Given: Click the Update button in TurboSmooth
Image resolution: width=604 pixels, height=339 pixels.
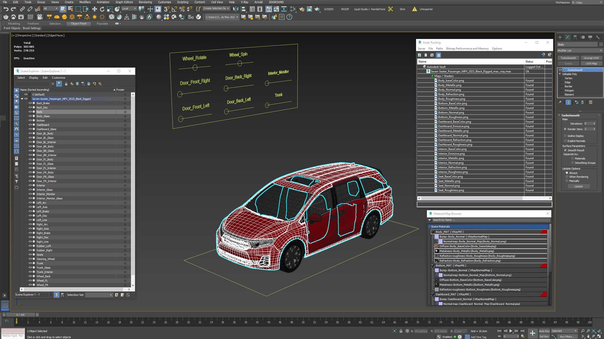Looking at the screenshot, I should [x=579, y=186].
